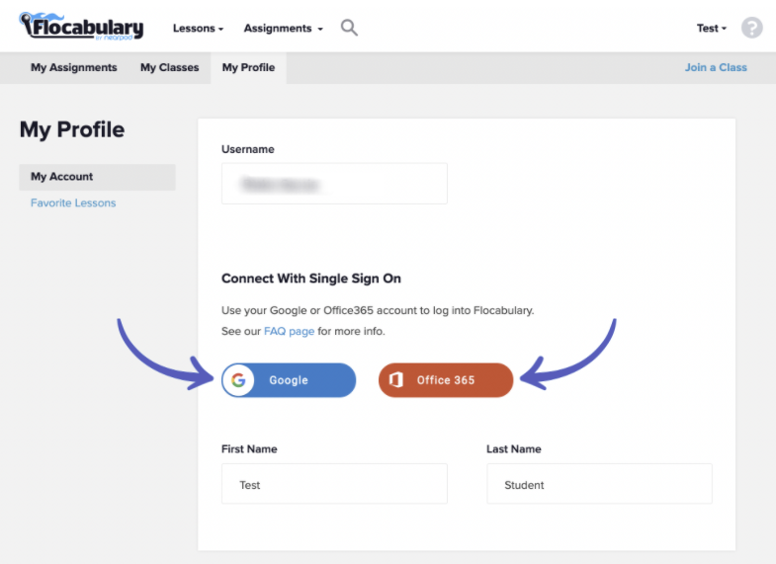
Task: Click the Office 365 logo icon
Action: 395,380
